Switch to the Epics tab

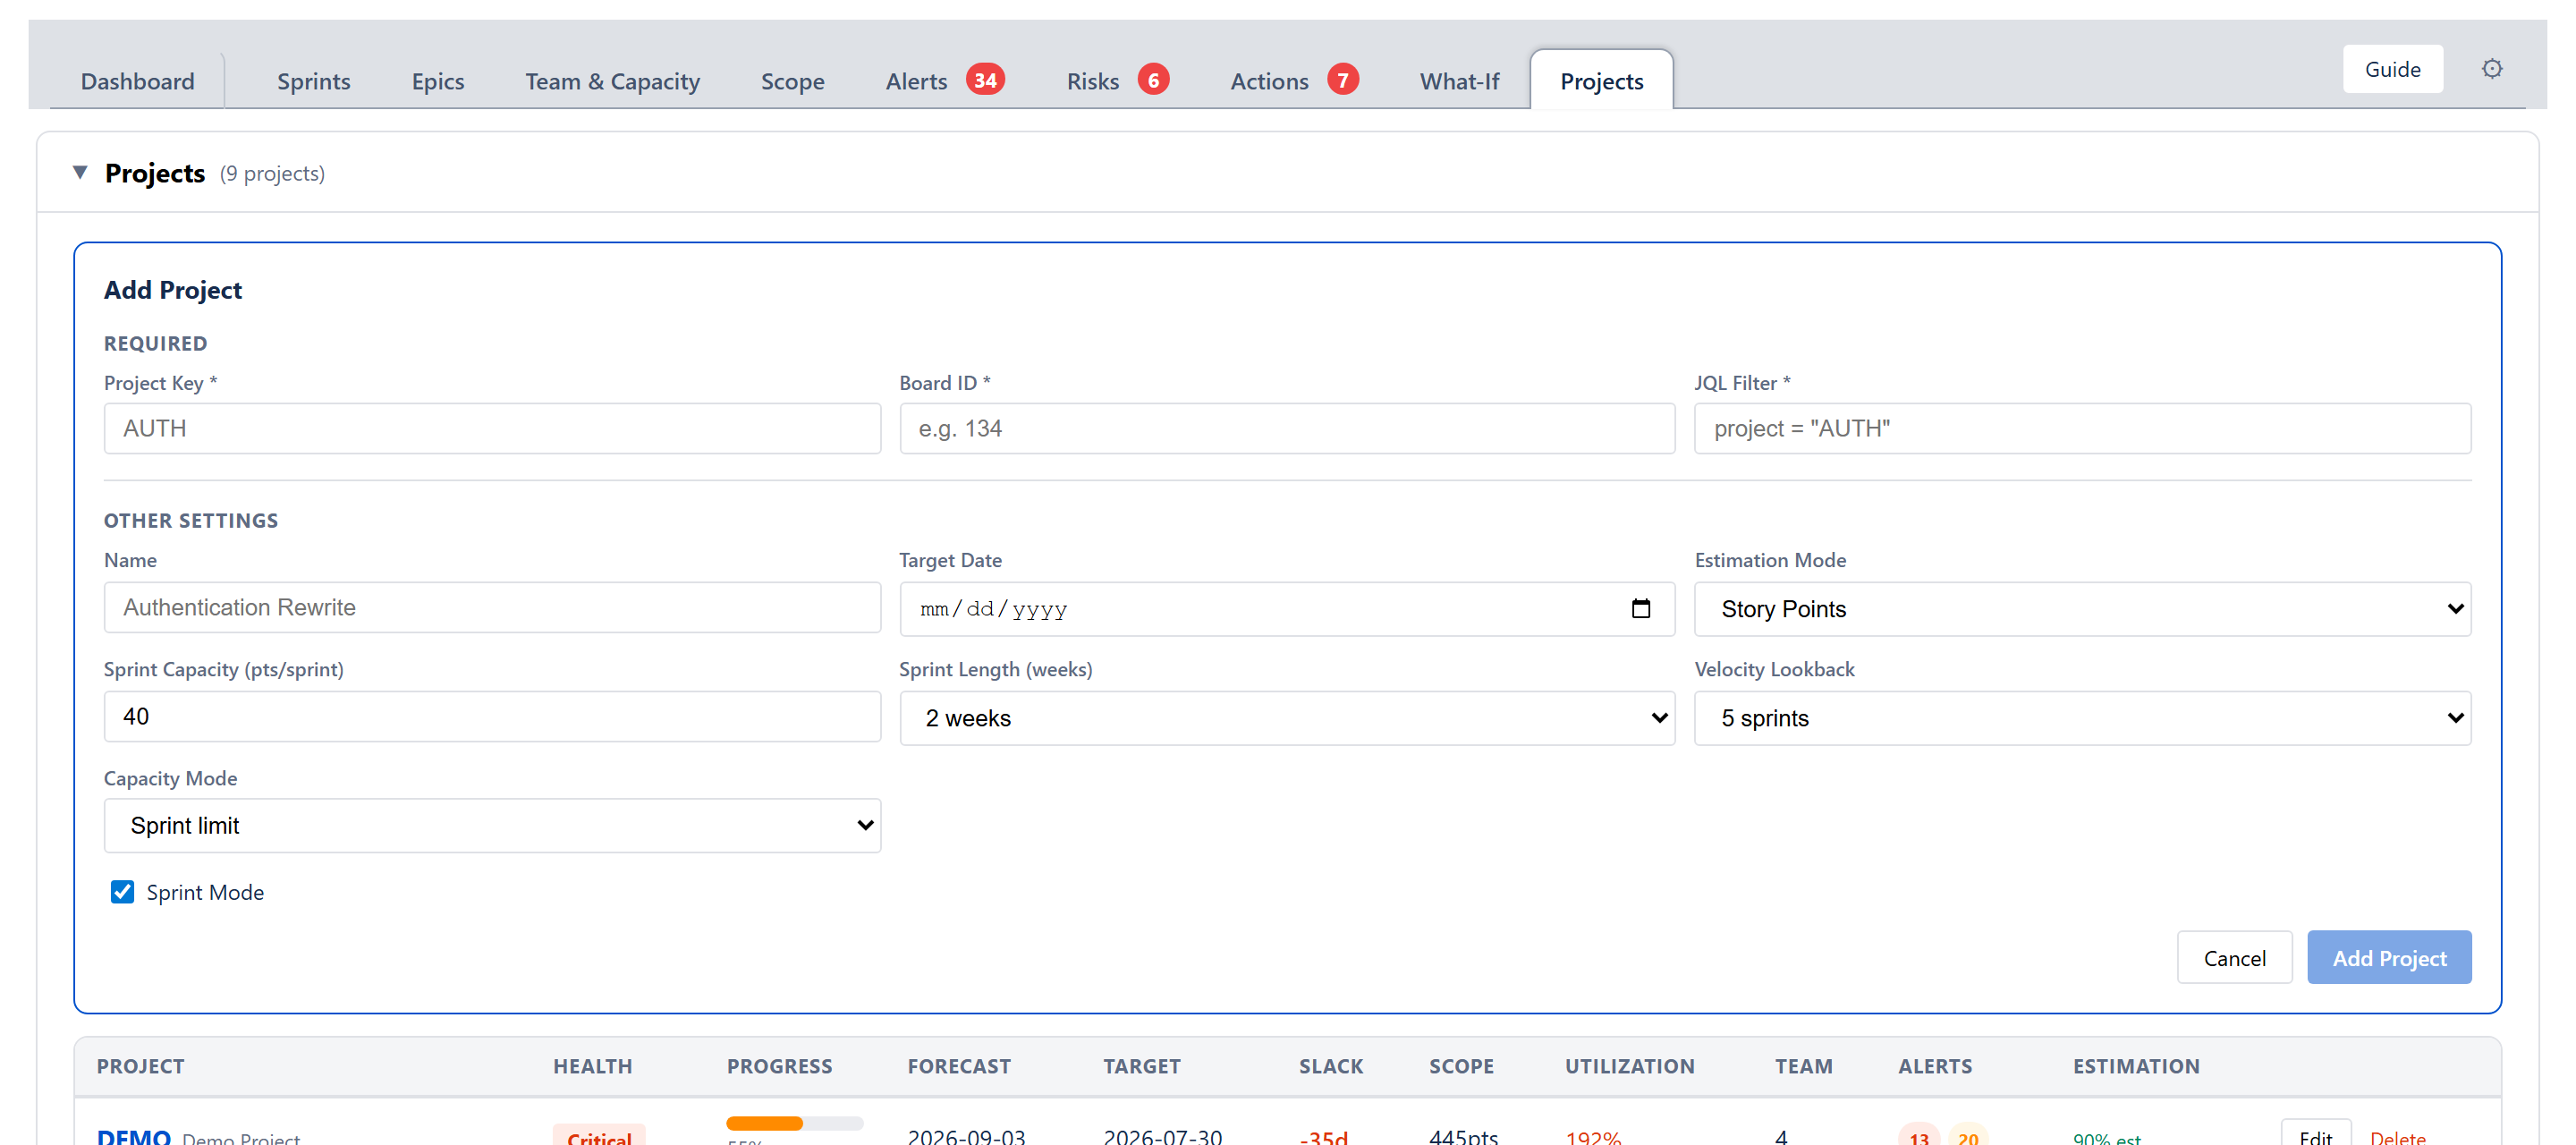pos(438,81)
